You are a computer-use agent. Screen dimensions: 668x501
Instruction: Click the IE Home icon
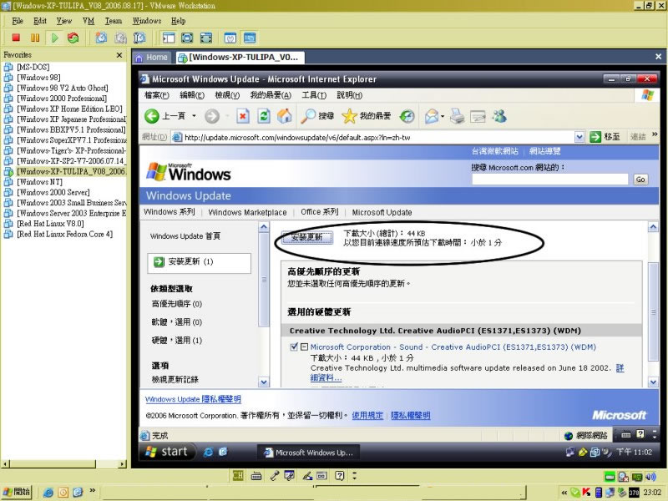pos(285,116)
